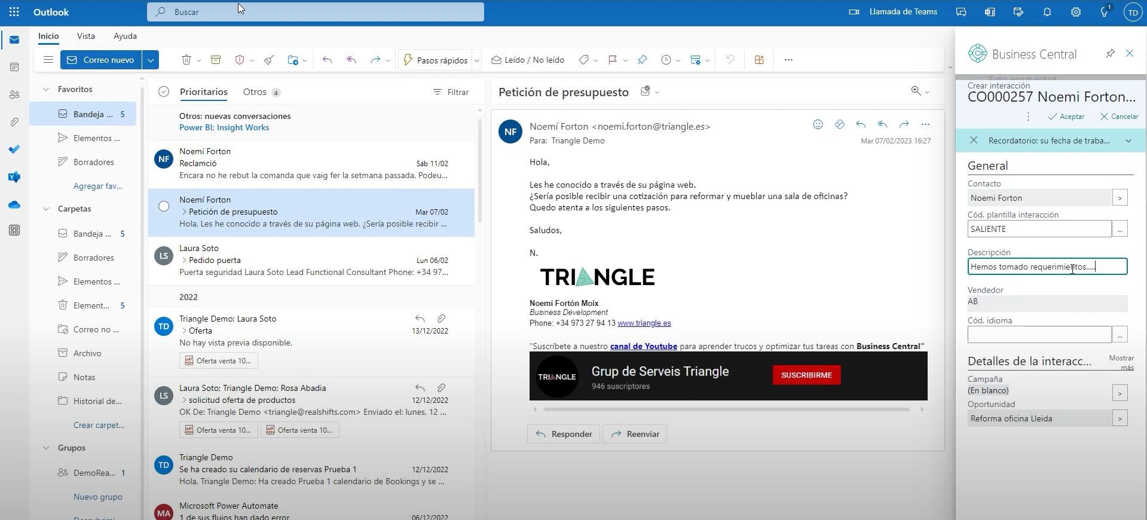1147x520 pixels.
Task: Click the Archive icon in toolbar
Action: coord(216,60)
